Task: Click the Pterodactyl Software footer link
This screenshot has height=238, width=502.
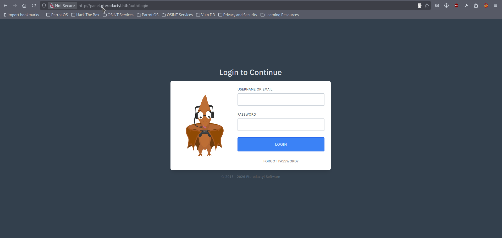Action: click(x=263, y=177)
